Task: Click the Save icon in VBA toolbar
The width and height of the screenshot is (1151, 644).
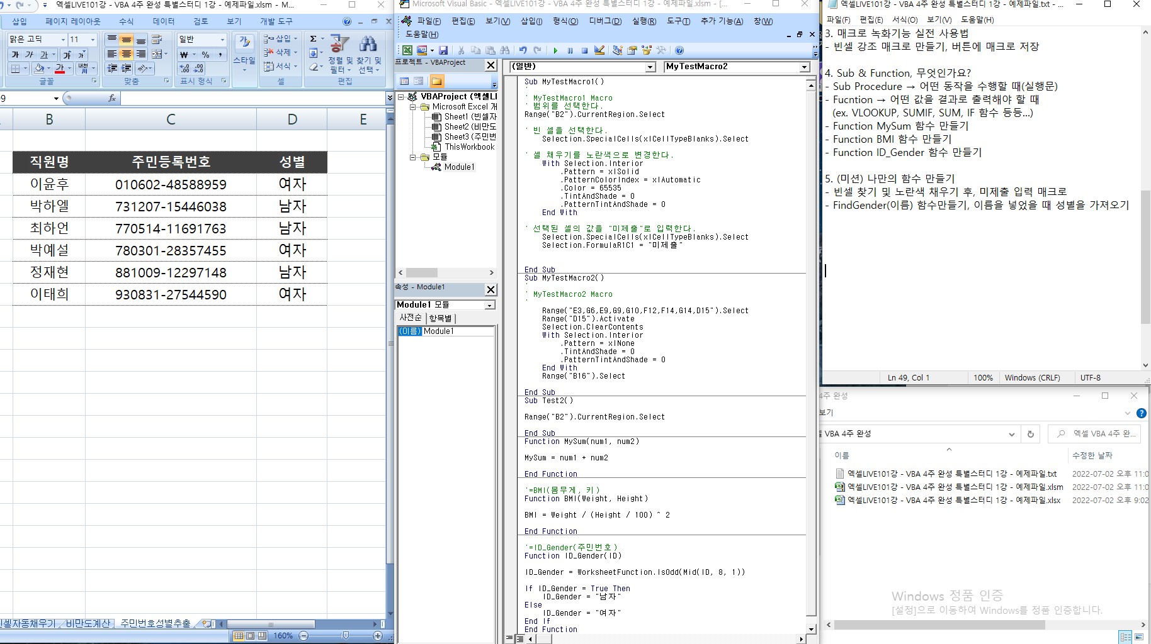Action: pos(443,50)
